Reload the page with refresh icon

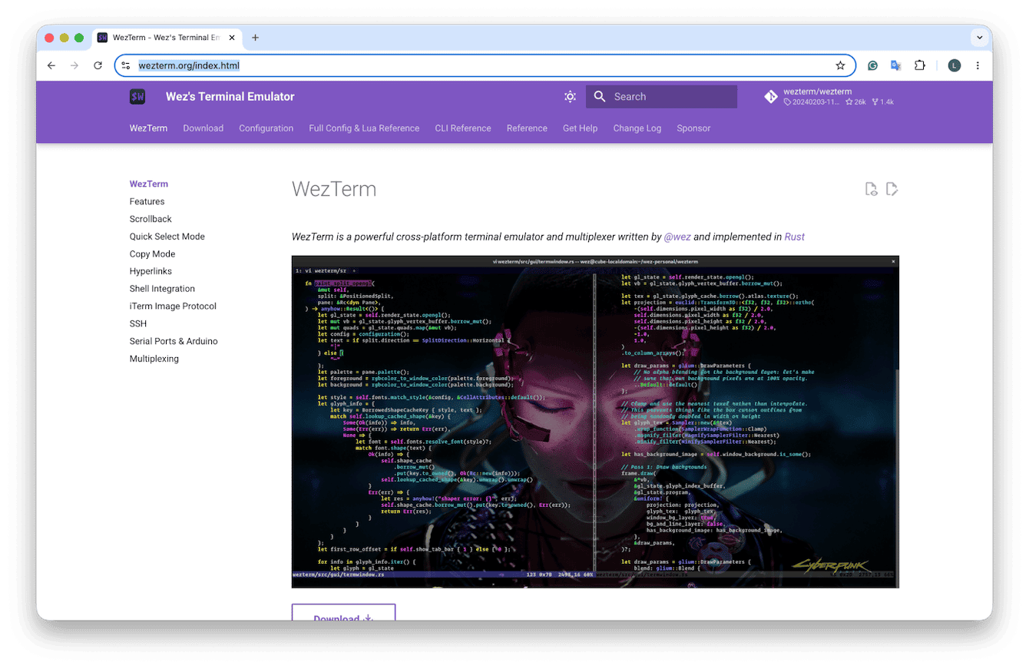pyautogui.click(x=98, y=66)
